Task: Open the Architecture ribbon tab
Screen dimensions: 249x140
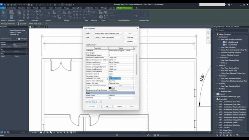Action: 12,8
